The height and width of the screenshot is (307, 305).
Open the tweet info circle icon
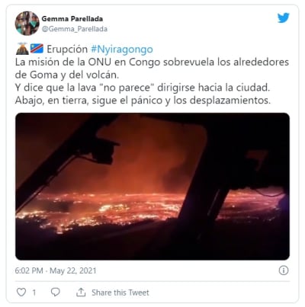[x=284, y=270]
